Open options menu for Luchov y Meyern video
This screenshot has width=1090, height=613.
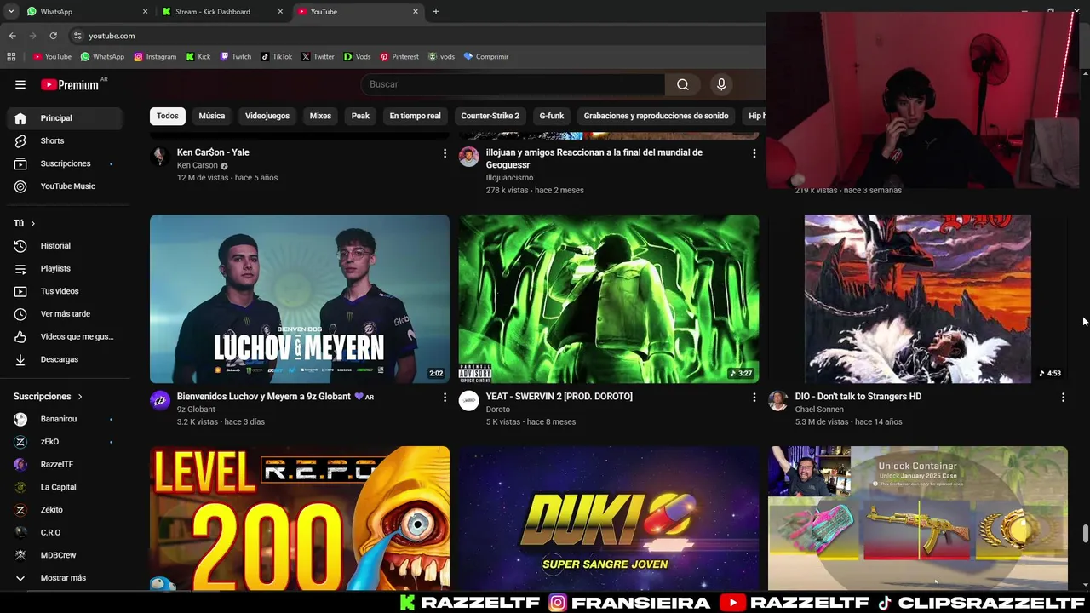445,398
